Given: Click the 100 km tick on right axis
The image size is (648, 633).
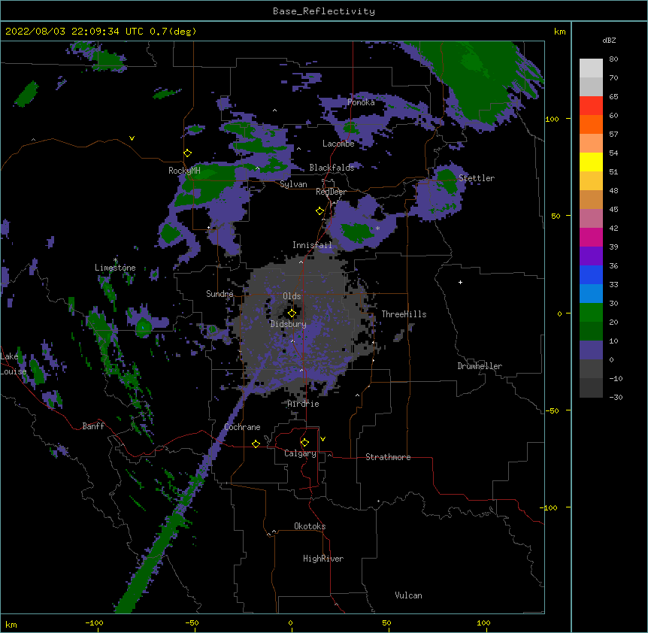Looking at the screenshot, I should [552, 119].
